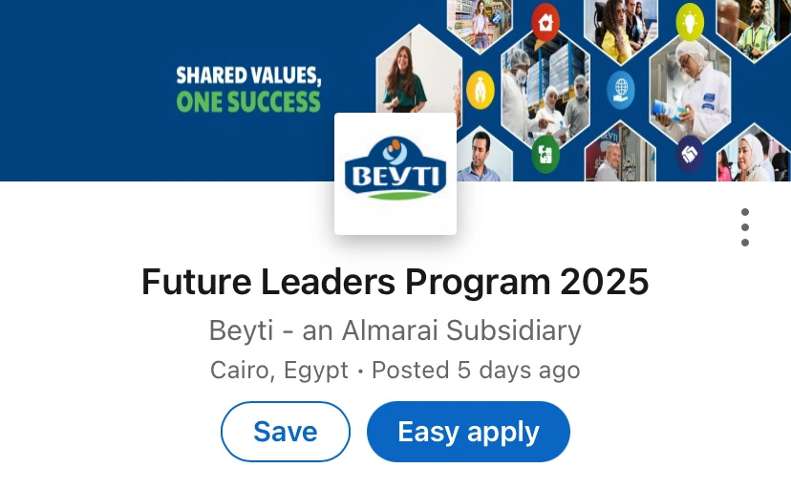Save the Future Leaders Program job

pyautogui.click(x=286, y=432)
